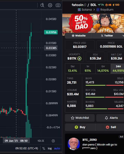This screenshot has width=124, height=154.
Task: Click the Watchlist star icon
Action: pos(73,118)
